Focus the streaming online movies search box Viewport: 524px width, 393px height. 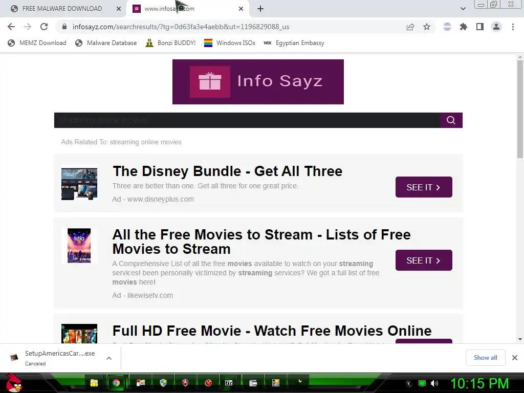click(x=247, y=120)
